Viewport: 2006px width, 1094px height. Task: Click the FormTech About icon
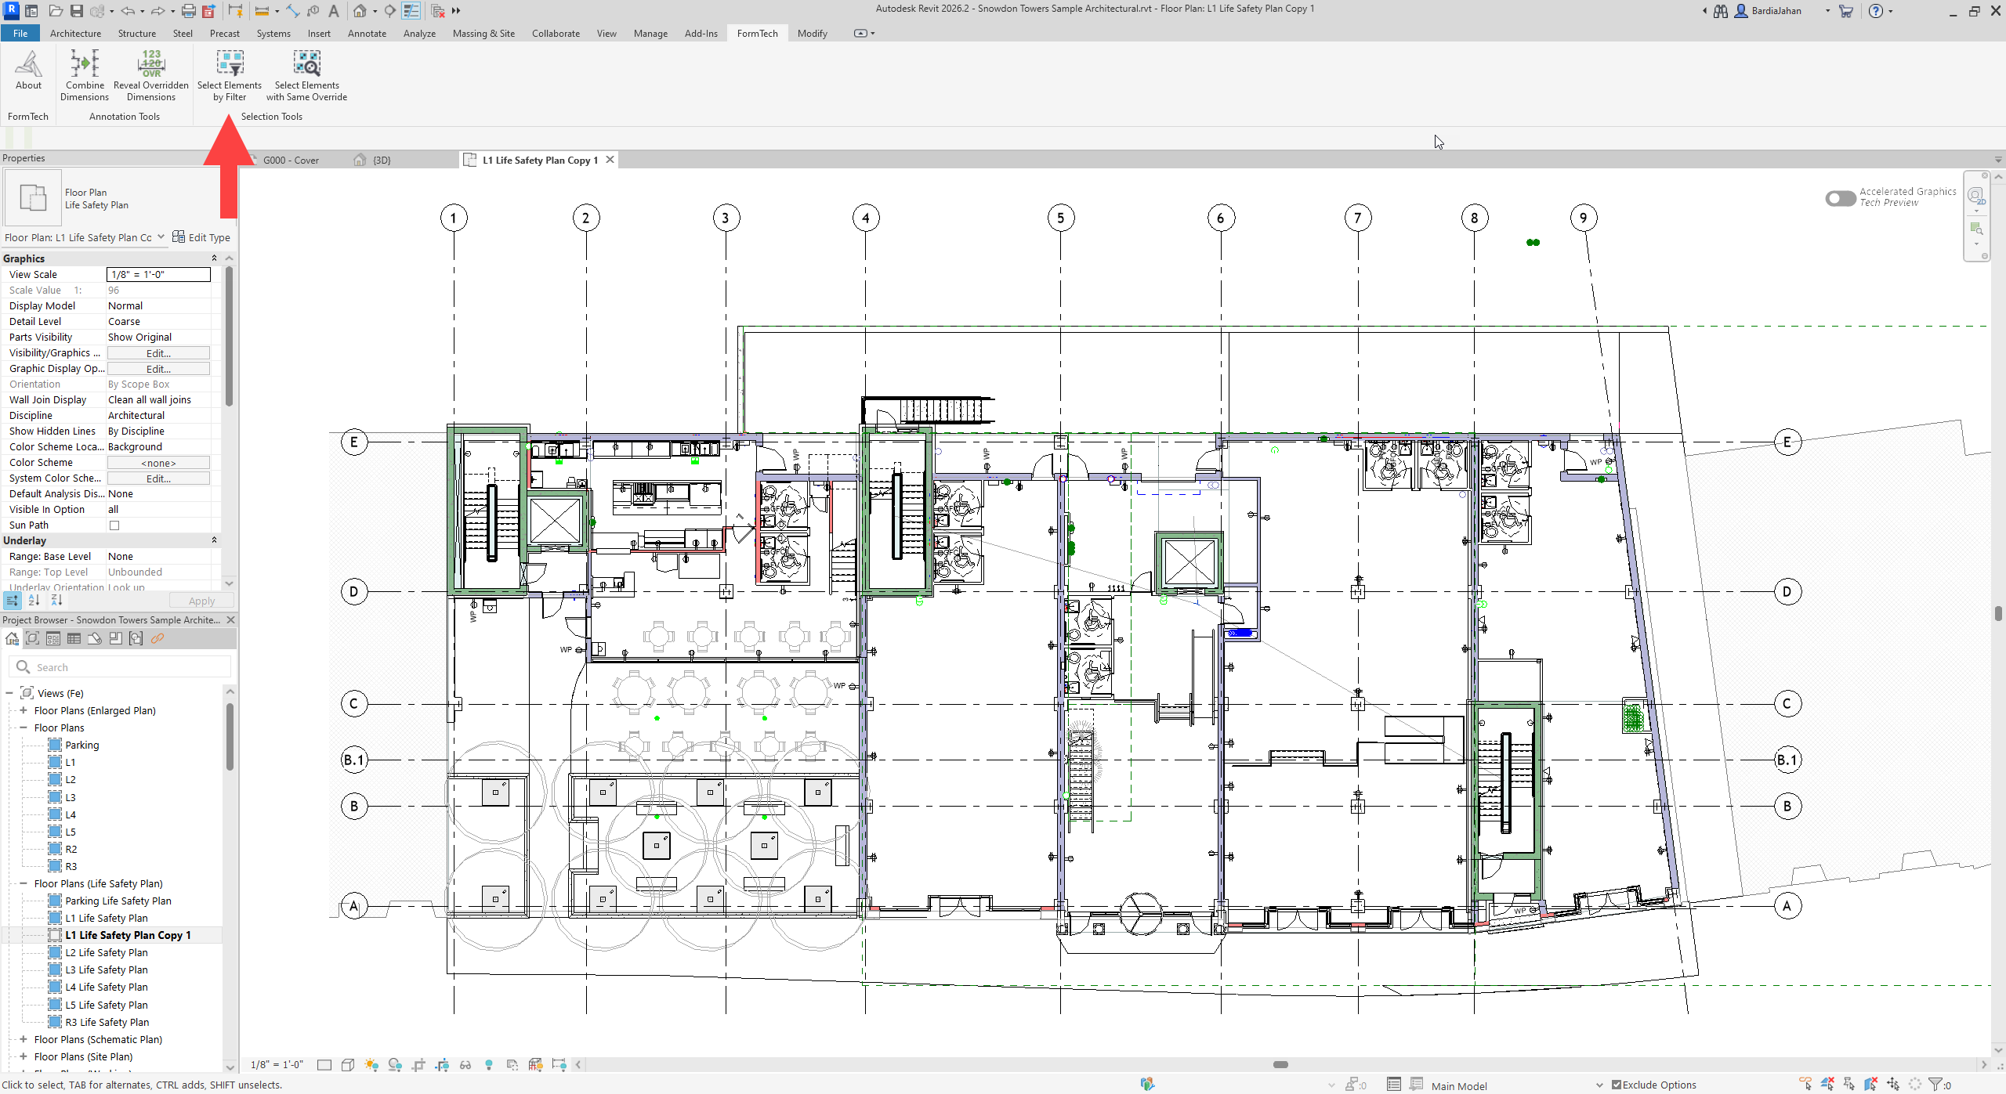coord(28,63)
